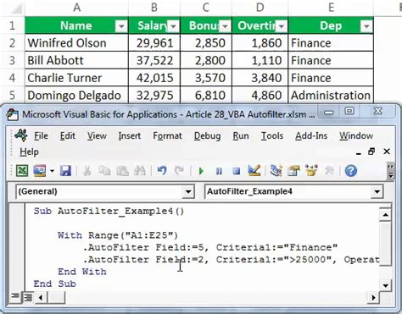The width and height of the screenshot is (402, 314).
Task: Open the Window menu
Action: (x=356, y=136)
